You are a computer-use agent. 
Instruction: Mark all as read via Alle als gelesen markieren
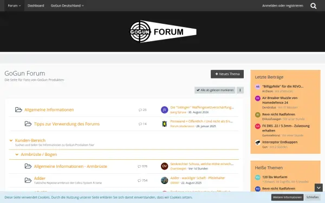215,90
